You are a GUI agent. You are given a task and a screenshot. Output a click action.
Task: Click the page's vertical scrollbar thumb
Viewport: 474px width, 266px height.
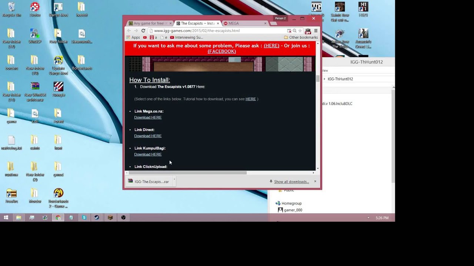pyautogui.click(x=317, y=78)
